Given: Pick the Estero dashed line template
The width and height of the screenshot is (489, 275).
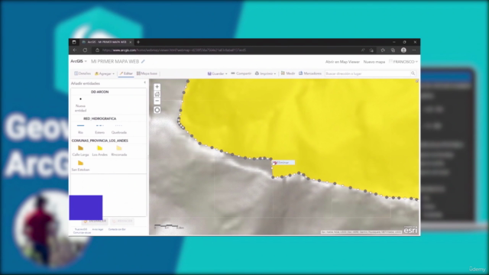Looking at the screenshot, I should click(x=100, y=128).
